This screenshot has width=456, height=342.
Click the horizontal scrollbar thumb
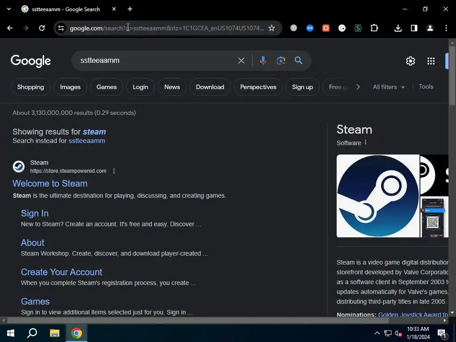[198, 321]
